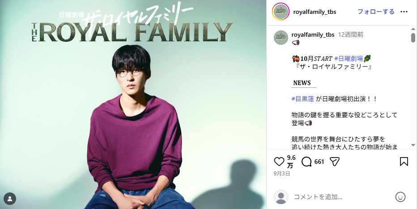Screen dimensions: 417x209
Task: Share post using paper plane icon
Action: [x=335, y=162]
